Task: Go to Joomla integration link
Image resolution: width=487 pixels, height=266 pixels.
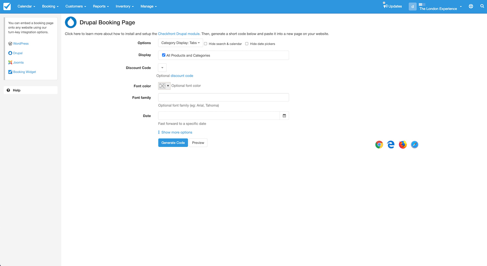Action: 18,62
